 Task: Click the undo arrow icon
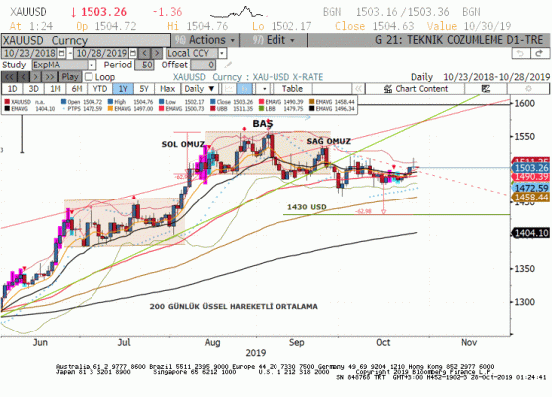[x=521, y=53]
